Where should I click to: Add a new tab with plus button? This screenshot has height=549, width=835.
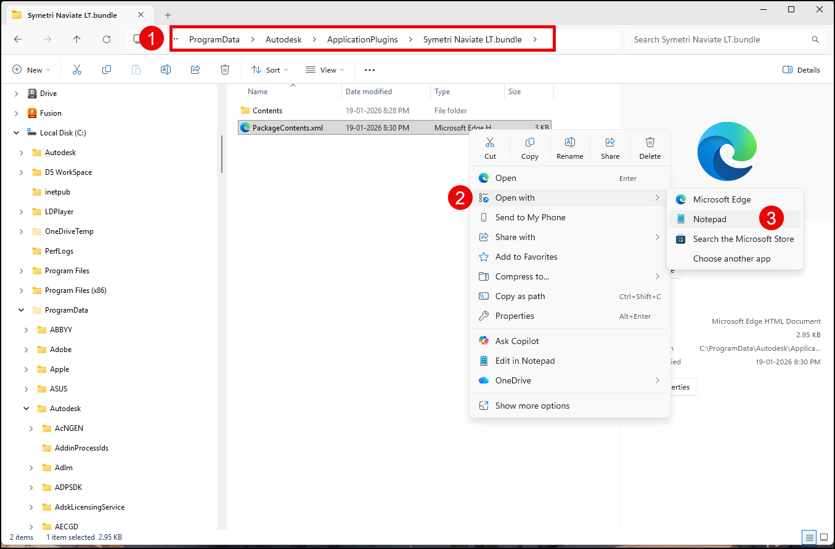168,15
